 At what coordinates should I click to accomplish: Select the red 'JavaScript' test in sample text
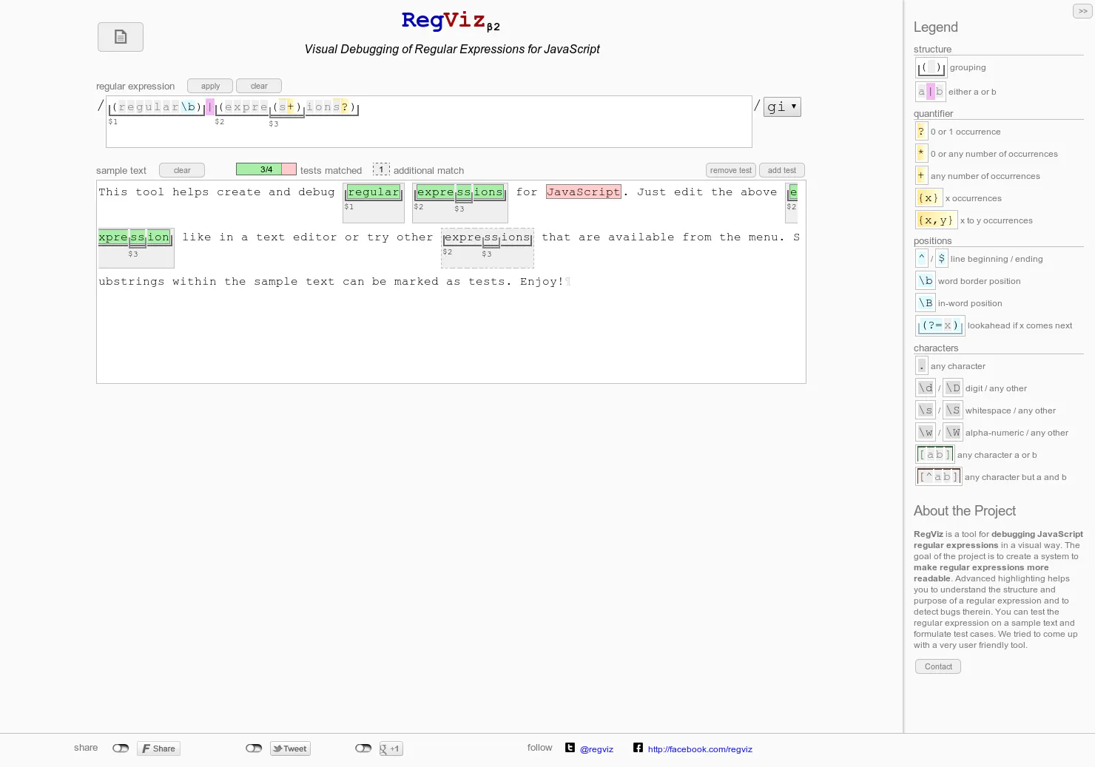pyautogui.click(x=584, y=192)
